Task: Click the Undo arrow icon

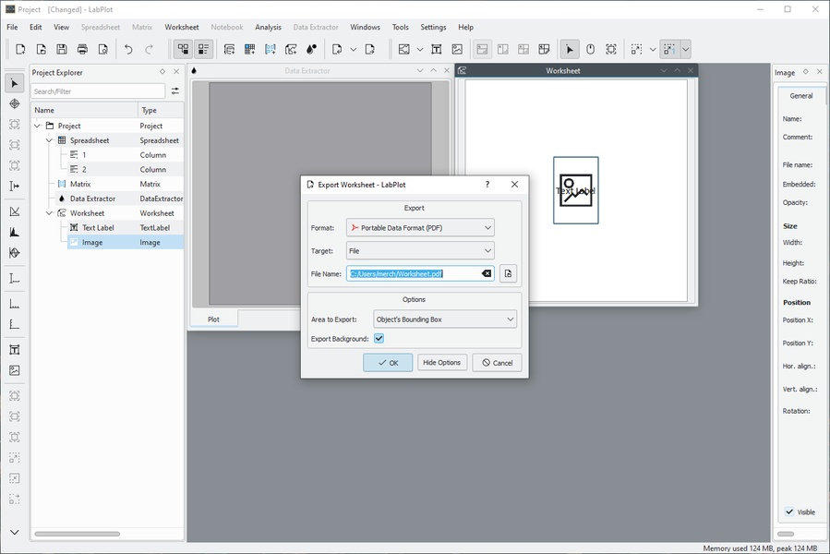Action: point(128,49)
